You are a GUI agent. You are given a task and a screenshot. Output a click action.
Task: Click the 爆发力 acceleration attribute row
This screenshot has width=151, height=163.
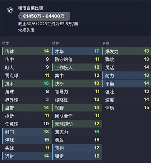(126, 51)
